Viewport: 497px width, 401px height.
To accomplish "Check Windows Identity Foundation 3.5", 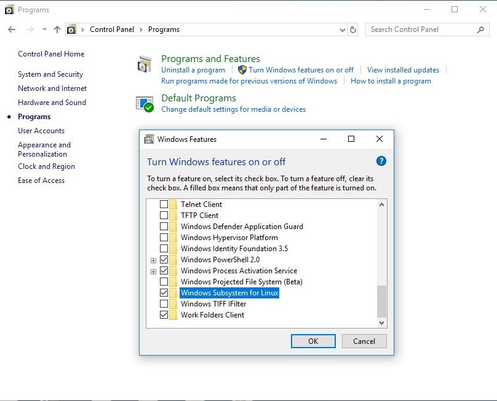I will [x=164, y=249].
